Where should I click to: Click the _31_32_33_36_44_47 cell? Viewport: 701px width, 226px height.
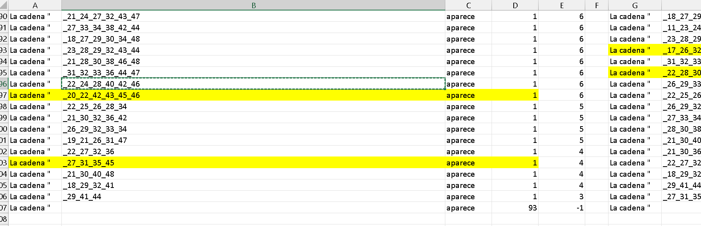click(x=253, y=73)
